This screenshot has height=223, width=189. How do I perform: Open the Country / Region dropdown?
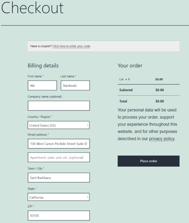coord(59,125)
